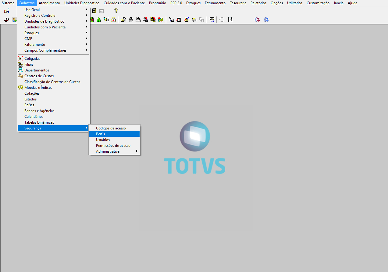Select the Cotações menu entry

point(53,93)
